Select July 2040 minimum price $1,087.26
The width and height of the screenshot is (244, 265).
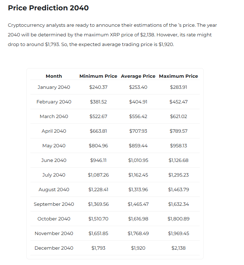(98, 175)
